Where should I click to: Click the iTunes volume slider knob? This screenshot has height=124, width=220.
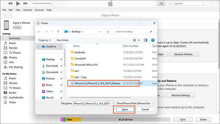tap(51, 3)
